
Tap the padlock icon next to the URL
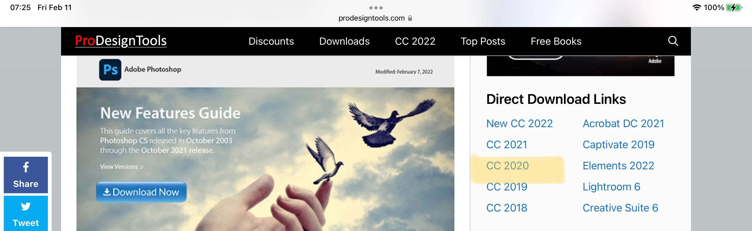[x=410, y=18]
